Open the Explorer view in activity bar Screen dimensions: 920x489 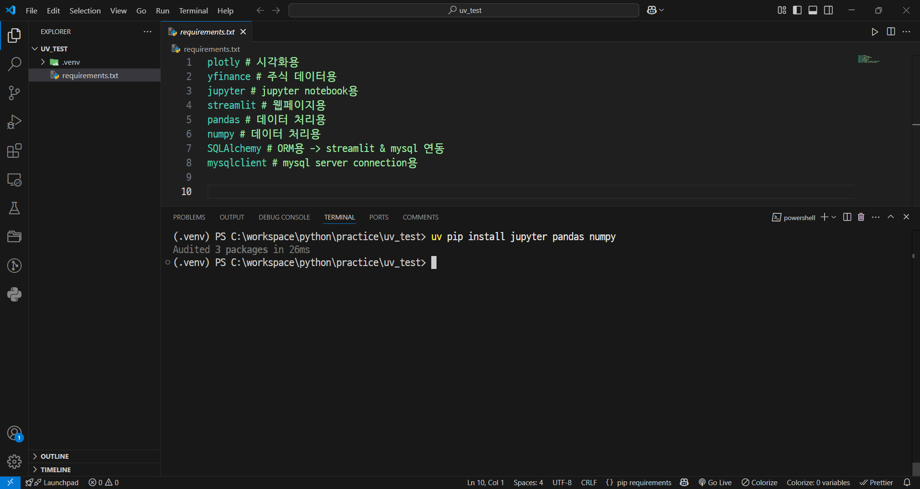point(14,35)
